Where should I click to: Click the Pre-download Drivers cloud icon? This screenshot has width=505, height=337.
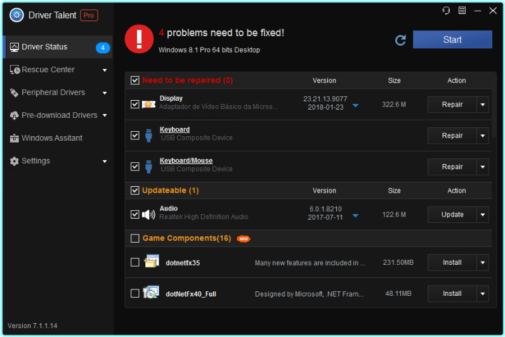(14, 115)
